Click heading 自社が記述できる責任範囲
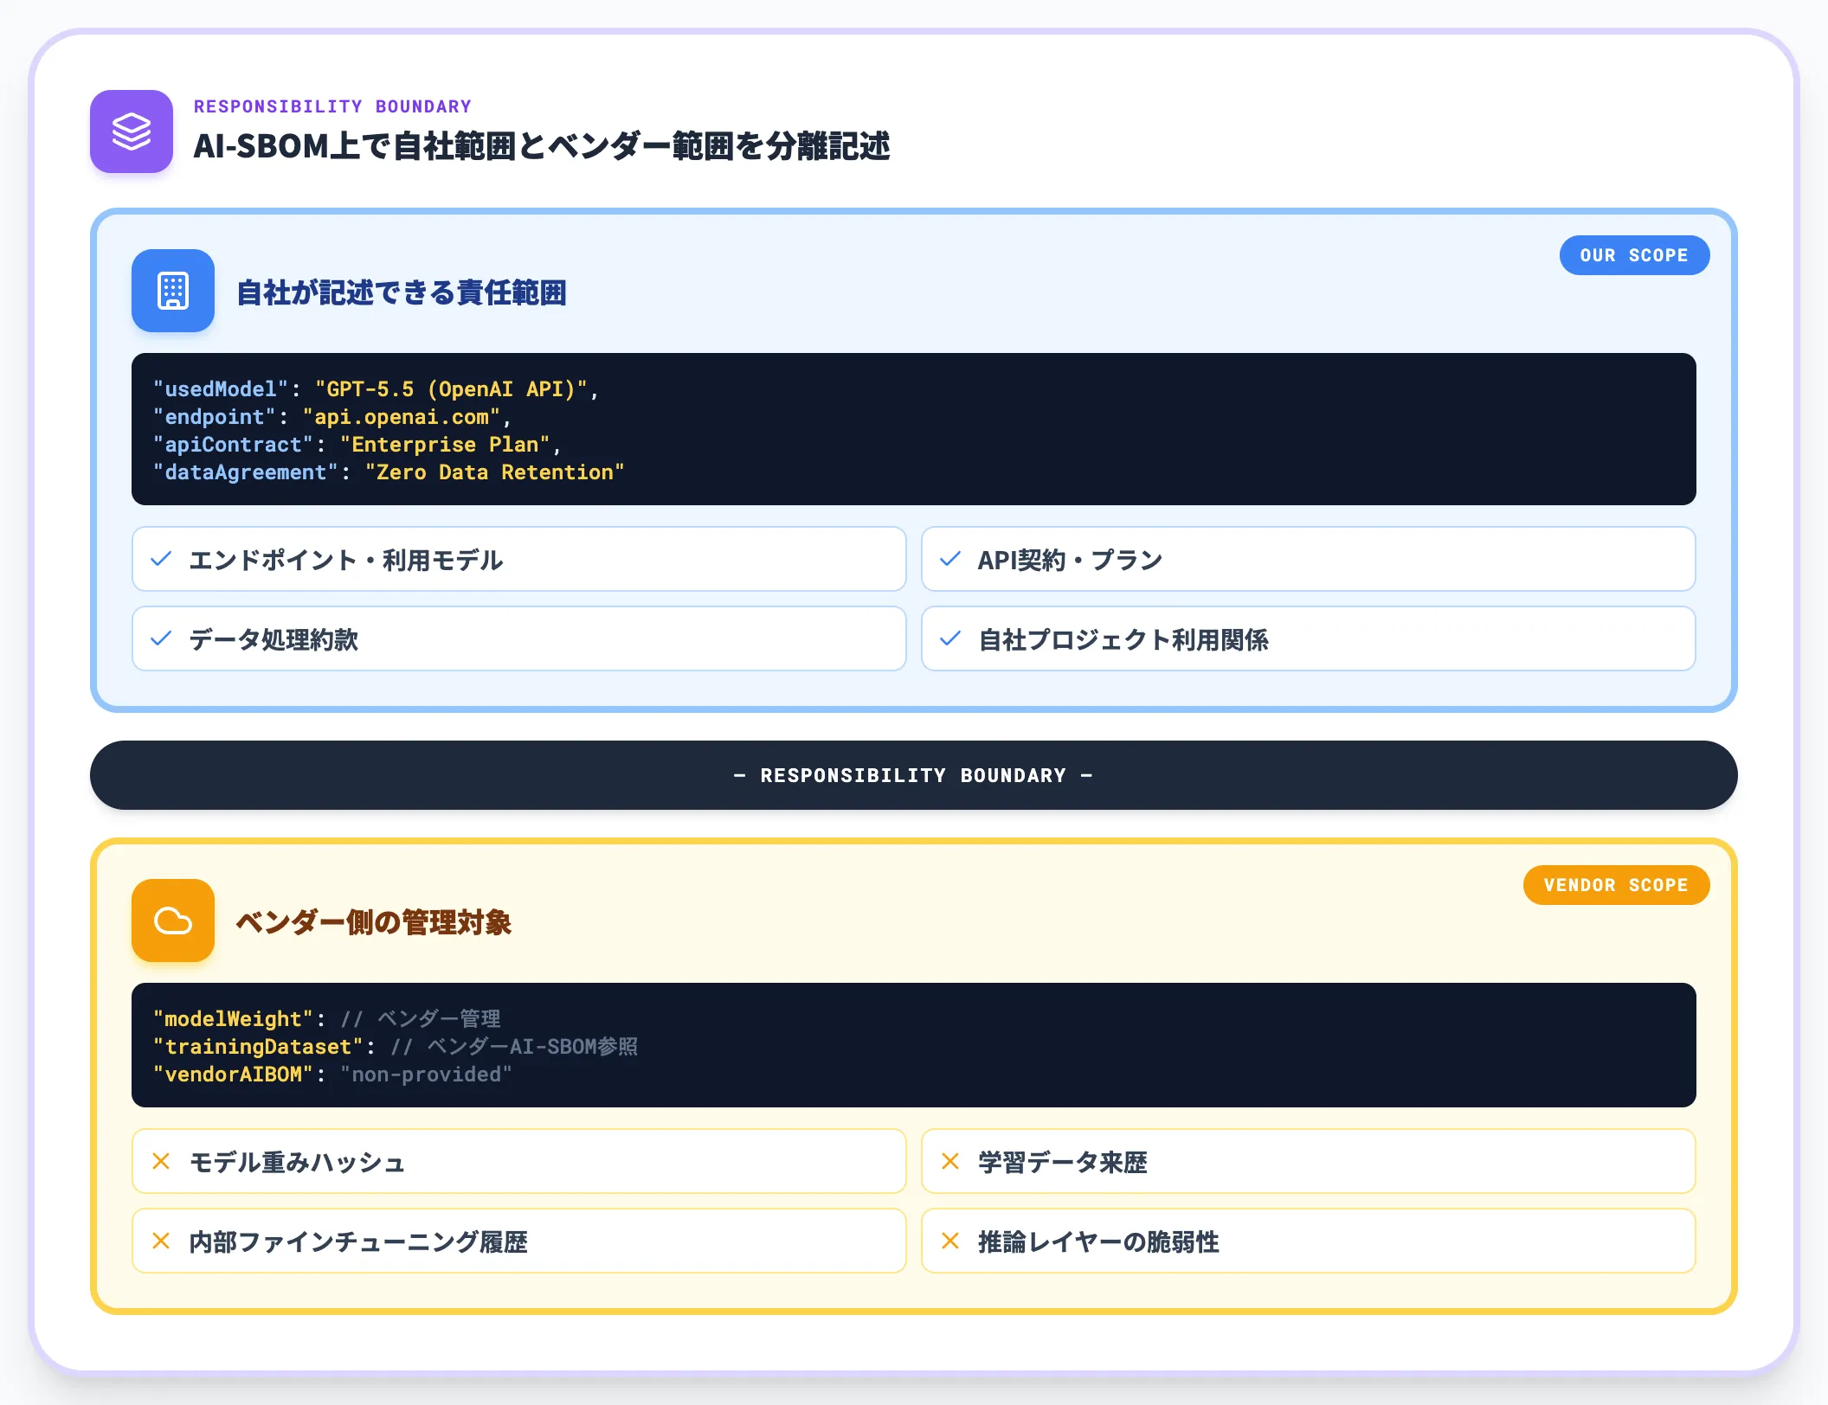Image resolution: width=1828 pixels, height=1405 pixels. click(402, 292)
